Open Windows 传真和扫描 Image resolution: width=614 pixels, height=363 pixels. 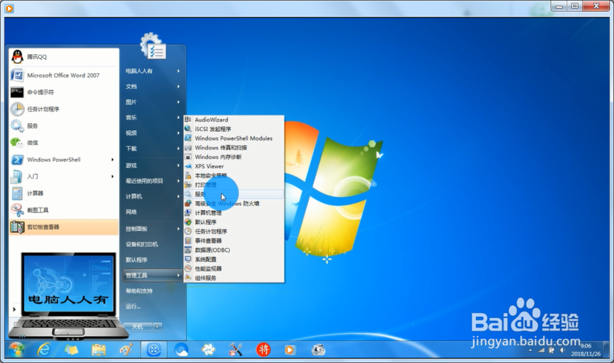pos(234,147)
